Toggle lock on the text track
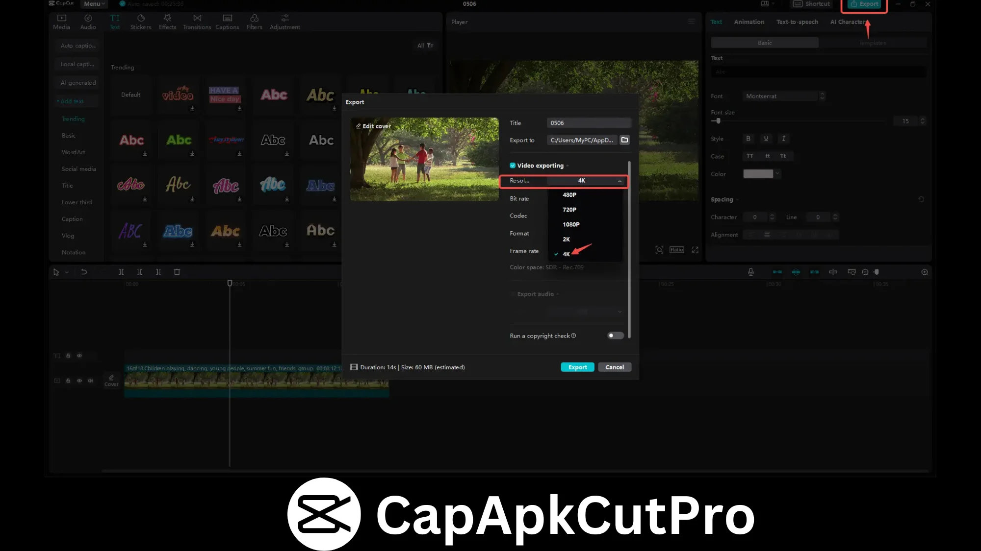Image resolution: width=981 pixels, height=551 pixels. [x=68, y=356]
